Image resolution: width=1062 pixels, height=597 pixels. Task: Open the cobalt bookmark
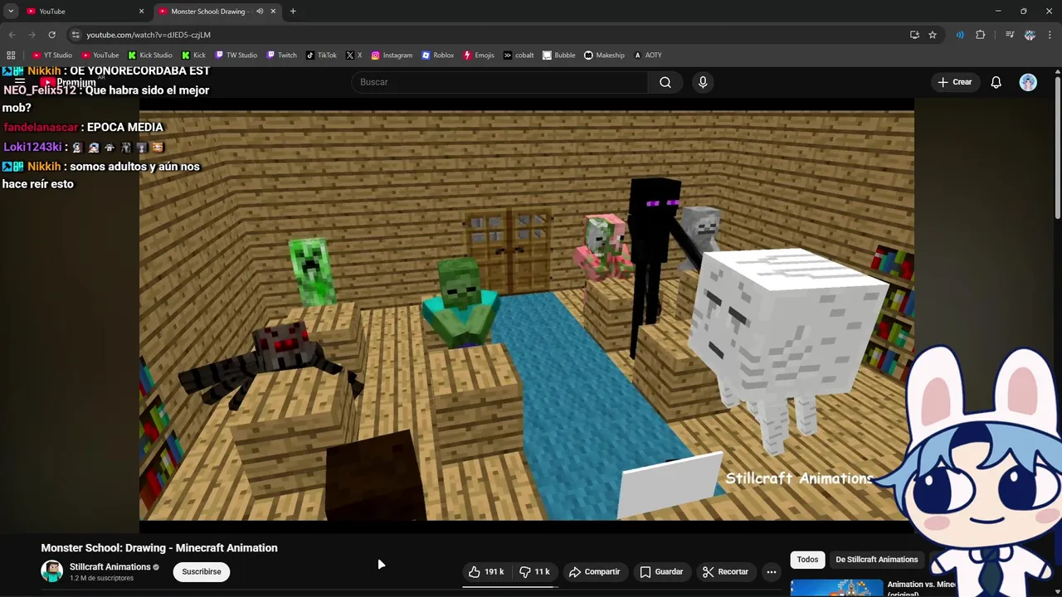519,55
